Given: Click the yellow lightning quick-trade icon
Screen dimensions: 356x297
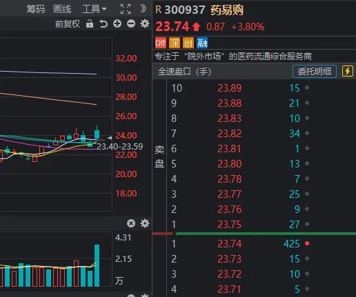Looking at the screenshot, I should coord(348,71).
